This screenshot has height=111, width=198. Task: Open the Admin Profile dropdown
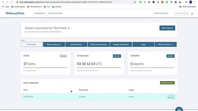pyautogui.click(x=181, y=13)
